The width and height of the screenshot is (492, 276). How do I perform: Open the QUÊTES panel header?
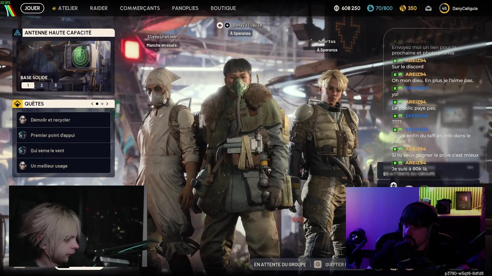(64, 104)
